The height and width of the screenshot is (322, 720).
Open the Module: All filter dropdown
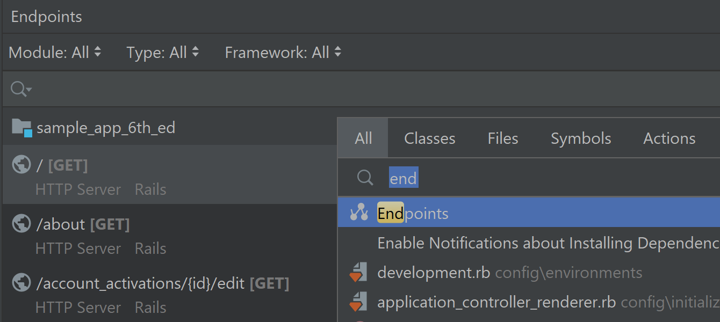click(55, 53)
